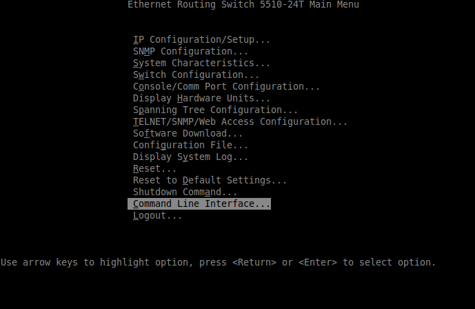475x309 pixels.
Task: Choose Switch Configuration menu item
Action: (196, 75)
